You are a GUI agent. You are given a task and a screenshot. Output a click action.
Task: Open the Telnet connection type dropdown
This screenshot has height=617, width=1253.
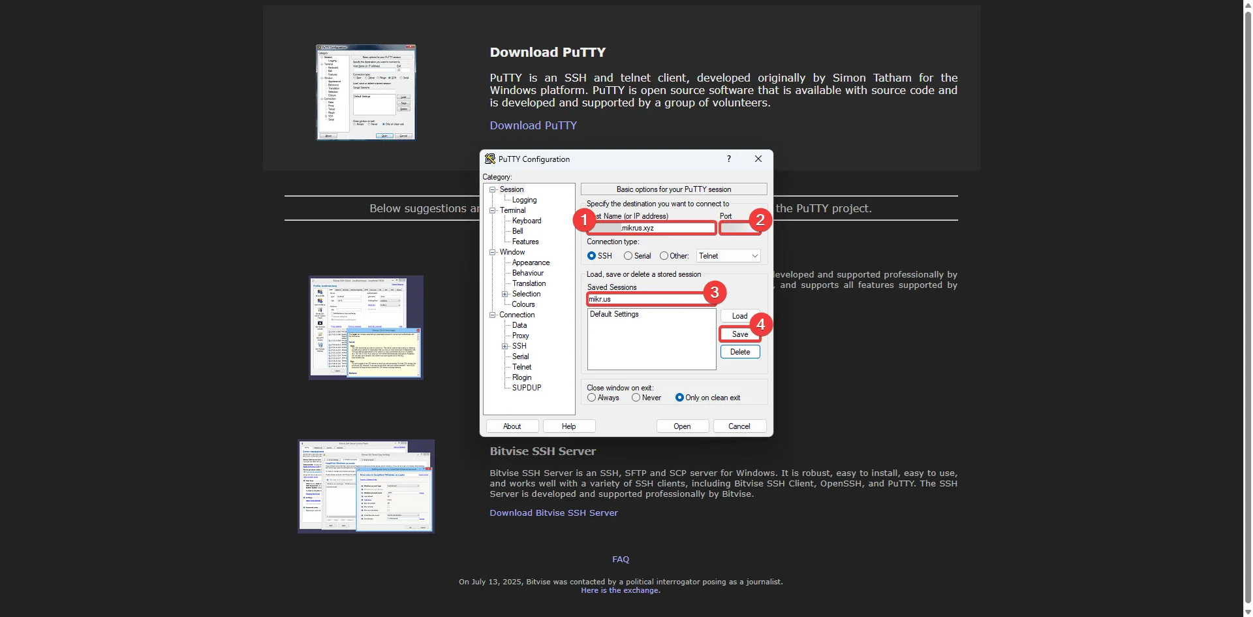[x=728, y=256]
